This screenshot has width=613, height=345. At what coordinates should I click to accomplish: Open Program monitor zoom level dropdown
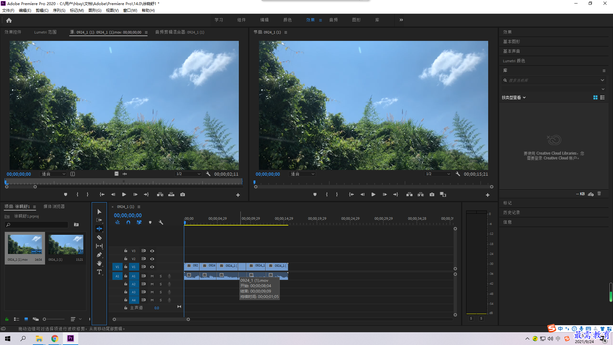coord(302,174)
